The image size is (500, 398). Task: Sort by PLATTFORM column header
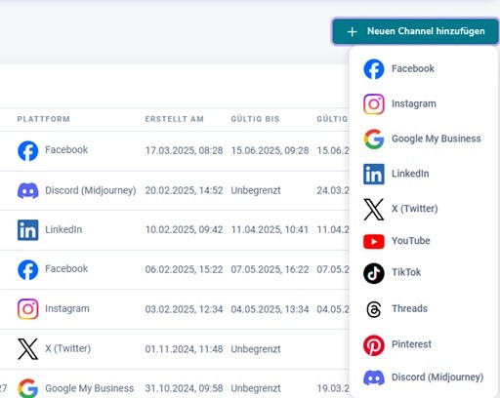pos(44,119)
